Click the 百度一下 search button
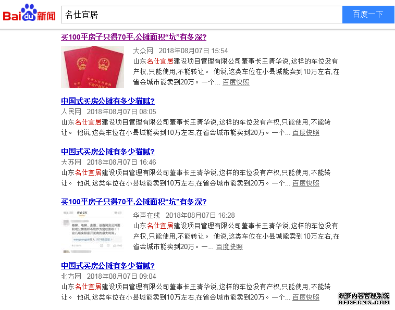This screenshot has width=395, height=310. tap(368, 15)
